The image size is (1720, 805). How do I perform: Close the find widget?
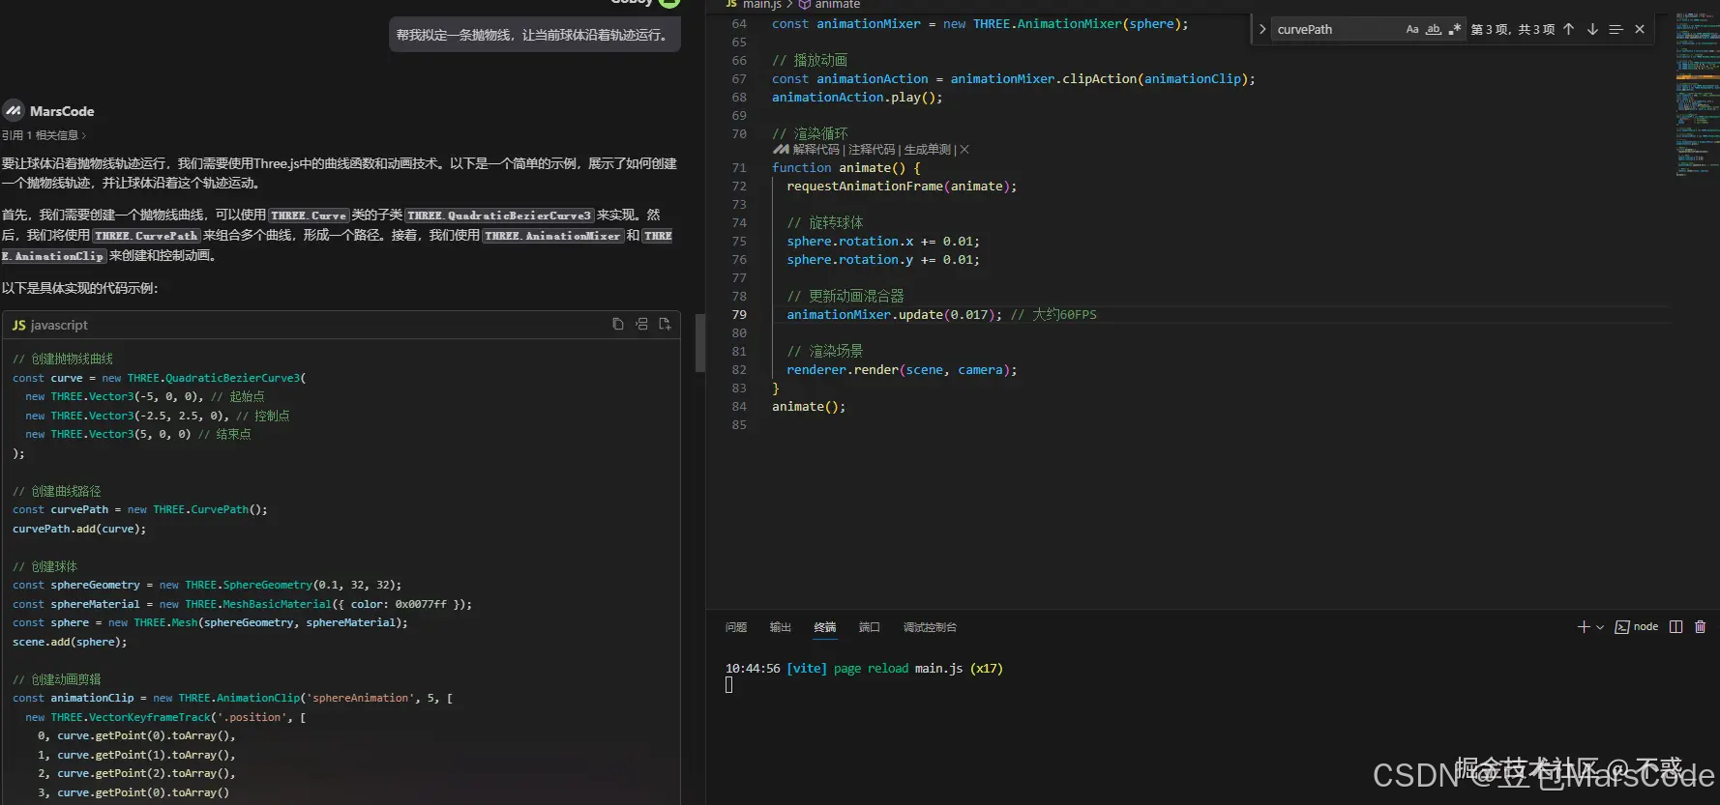pos(1640,29)
